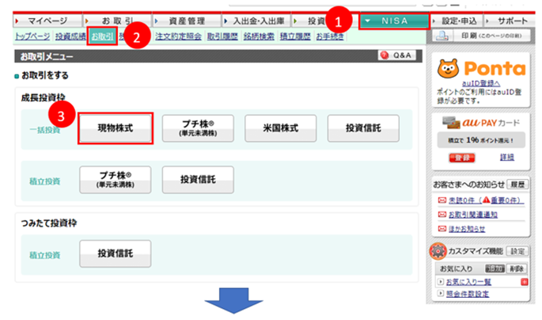Choose 投資信託 in the 一括投資 row
Image resolution: width=542 pixels, height=320 pixels.
363,128
